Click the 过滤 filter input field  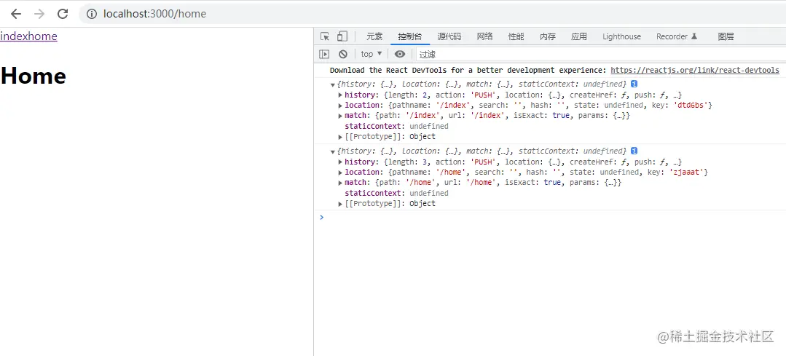[x=600, y=54]
